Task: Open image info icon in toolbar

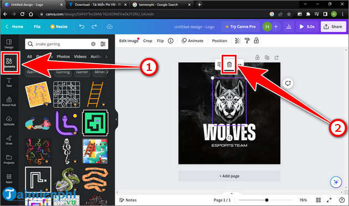Action: pos(171,41)
